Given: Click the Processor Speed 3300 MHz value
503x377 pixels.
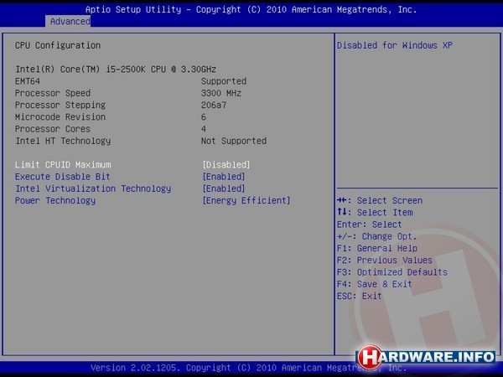Looking at the screenshot, I should 221,93.
